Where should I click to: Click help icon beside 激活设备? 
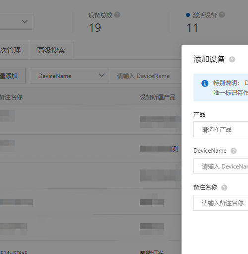tap(222, 15)
